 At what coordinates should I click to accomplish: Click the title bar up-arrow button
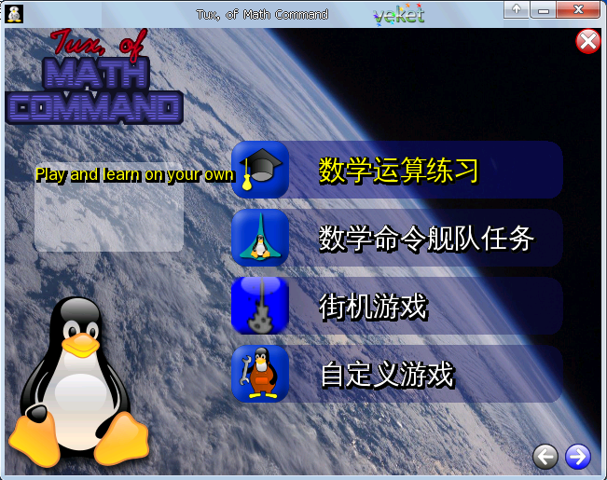tap(516, 9)
